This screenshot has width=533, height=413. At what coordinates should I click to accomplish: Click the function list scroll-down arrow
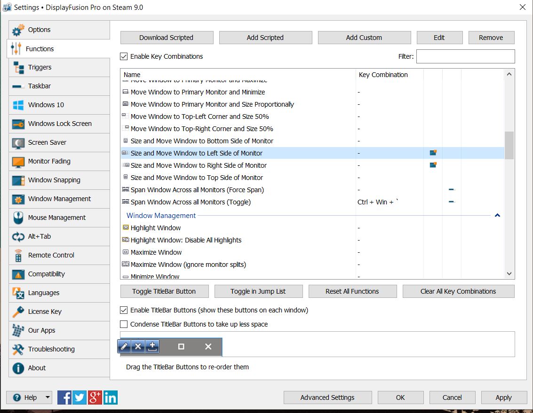click(x=509, y=273)
